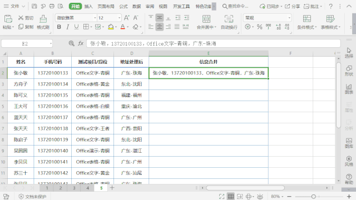Click the Shapes (形状) sidebar icon
356x200 pixels.
(349, 71)
